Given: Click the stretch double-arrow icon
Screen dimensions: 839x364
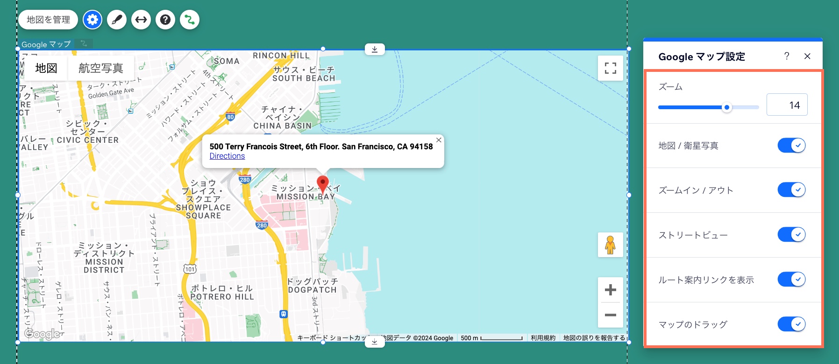Looking at the screenshot, I should coord(141,20).
